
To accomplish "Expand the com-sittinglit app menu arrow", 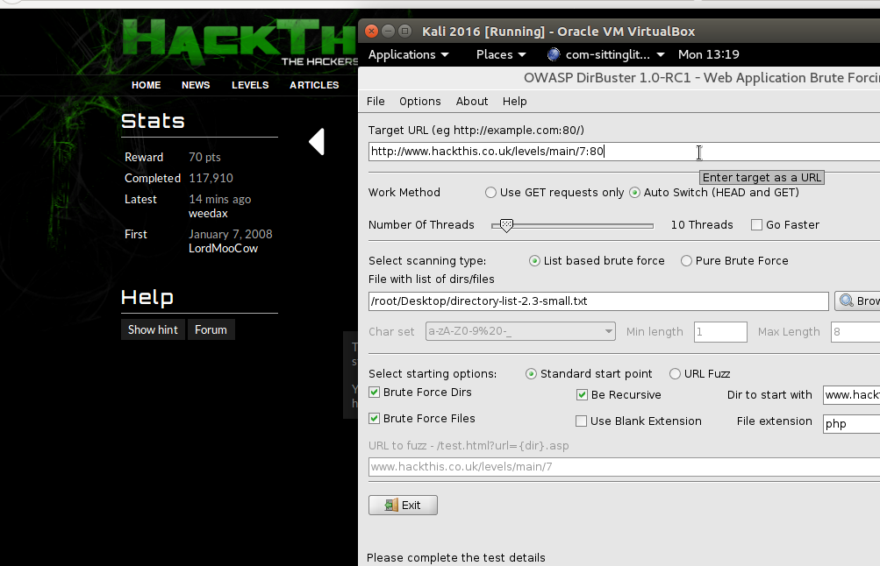I will (x=661, y=55).
